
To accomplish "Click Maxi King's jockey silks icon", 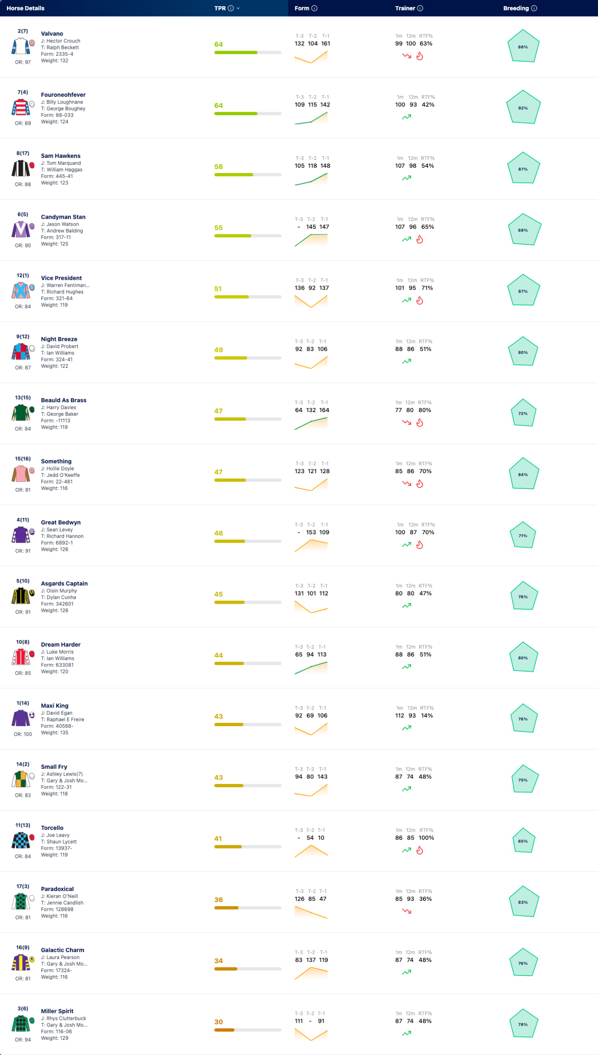I will click(x=21, y=718).
